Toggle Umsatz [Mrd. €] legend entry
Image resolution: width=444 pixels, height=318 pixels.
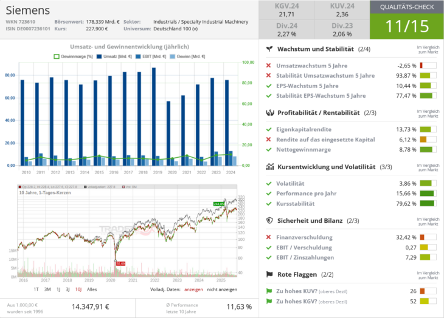pos(114,56)
